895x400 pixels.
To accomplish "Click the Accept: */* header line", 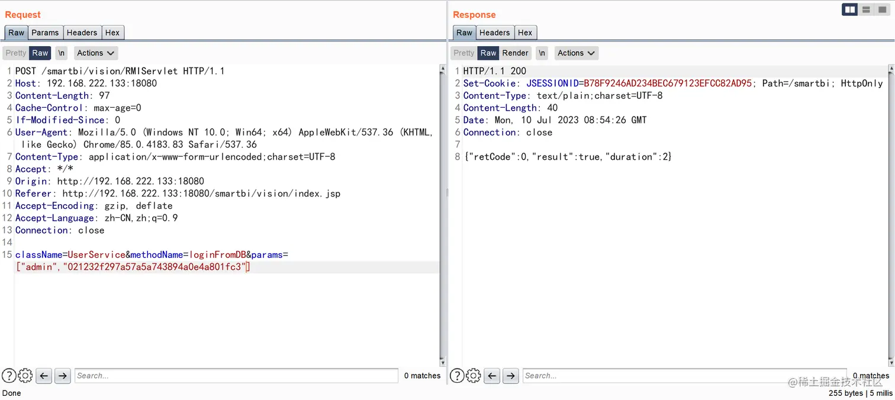I will [x=44, y=169].
